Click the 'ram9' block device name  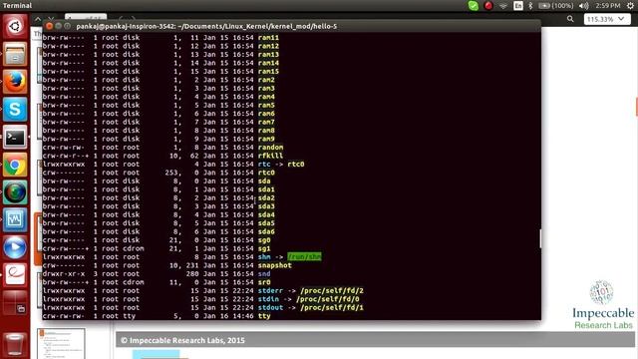click(266, 139)
